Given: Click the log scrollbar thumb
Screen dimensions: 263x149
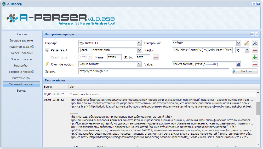Looking at the screenshot, I should point(258,109).
